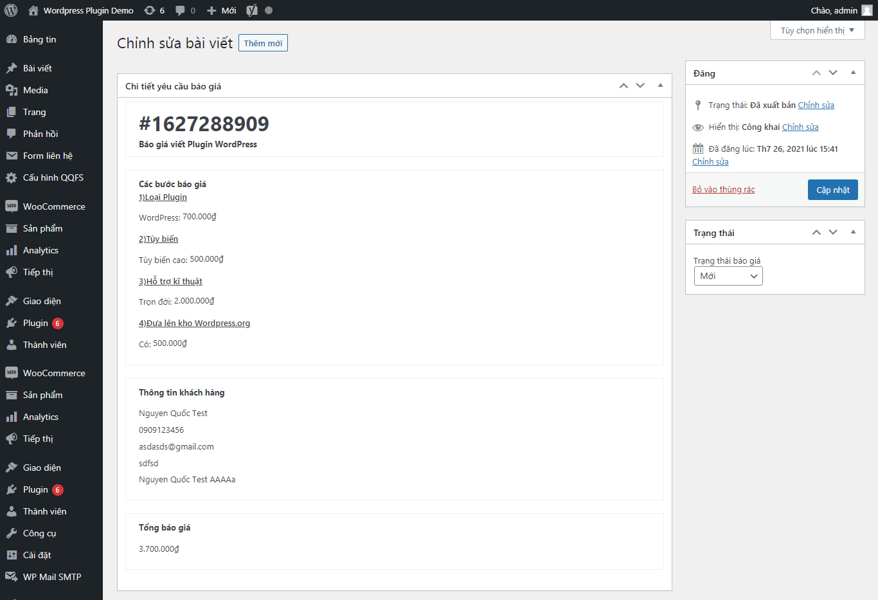Image resolution: width=878 pixels, height=600 pixels.
Task: Click the Bảng tin dashboard icon
Action: pyautogui.click(x=12, y=39)
